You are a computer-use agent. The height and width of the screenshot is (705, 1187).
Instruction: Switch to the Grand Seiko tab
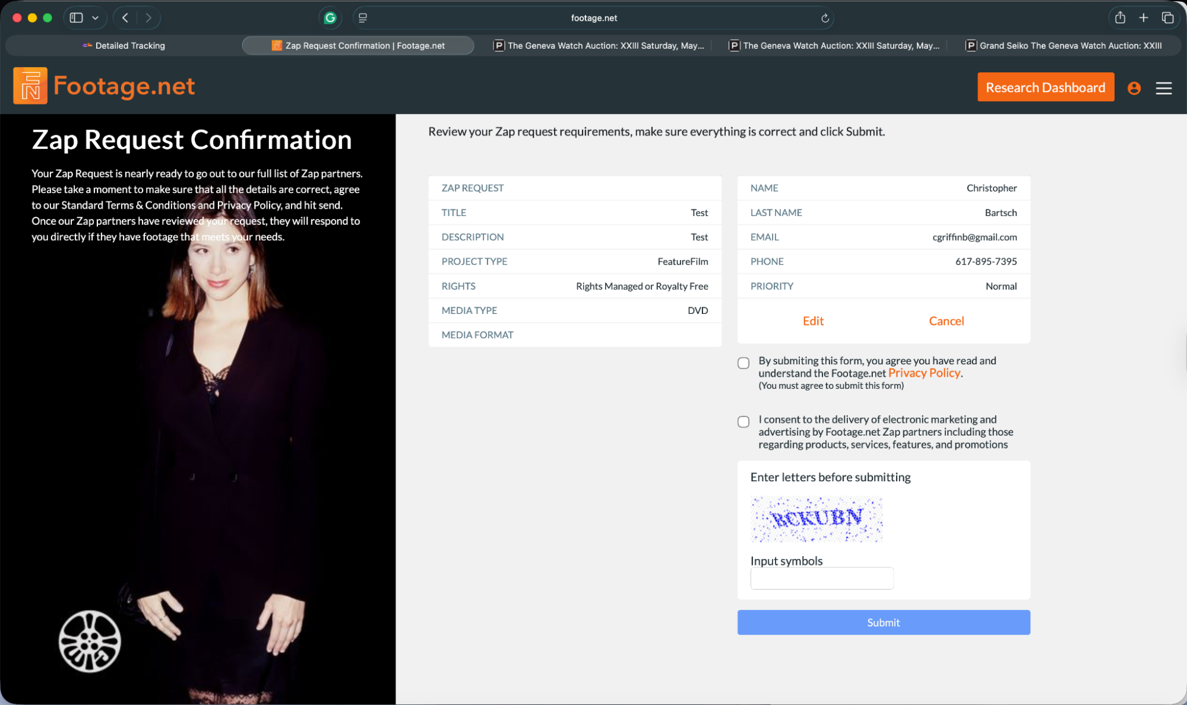pos(1063,46)
